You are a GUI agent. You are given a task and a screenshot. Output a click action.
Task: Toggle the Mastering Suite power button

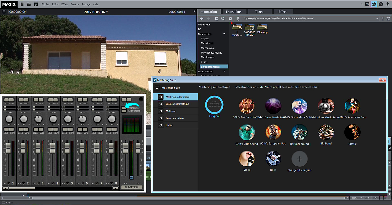click(x=157, y=88)
